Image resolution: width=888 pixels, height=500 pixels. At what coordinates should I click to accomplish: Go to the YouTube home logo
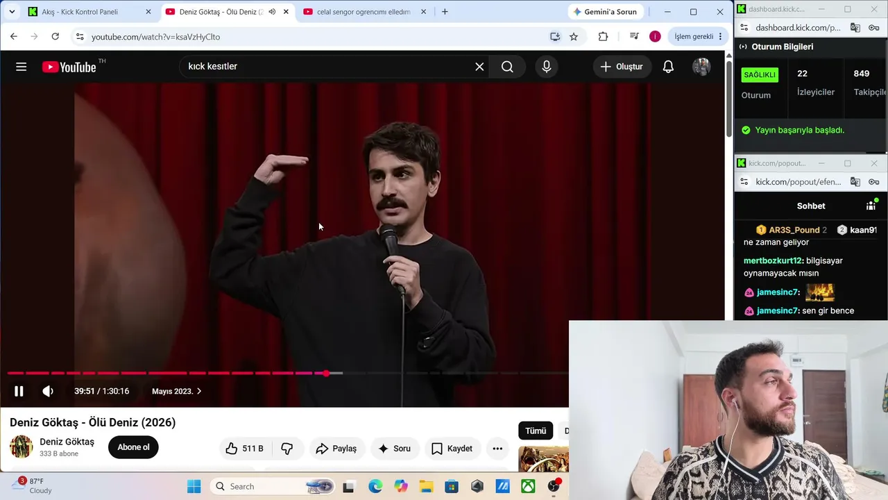point(69,67)
